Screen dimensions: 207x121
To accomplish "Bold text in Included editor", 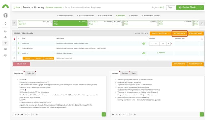I will 113,115.
